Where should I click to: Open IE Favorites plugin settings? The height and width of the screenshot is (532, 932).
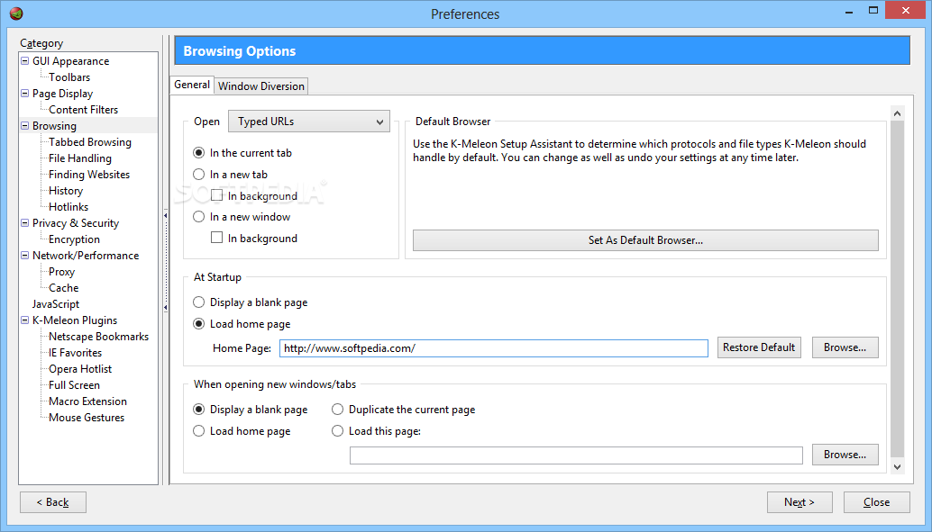pos(75,353)
